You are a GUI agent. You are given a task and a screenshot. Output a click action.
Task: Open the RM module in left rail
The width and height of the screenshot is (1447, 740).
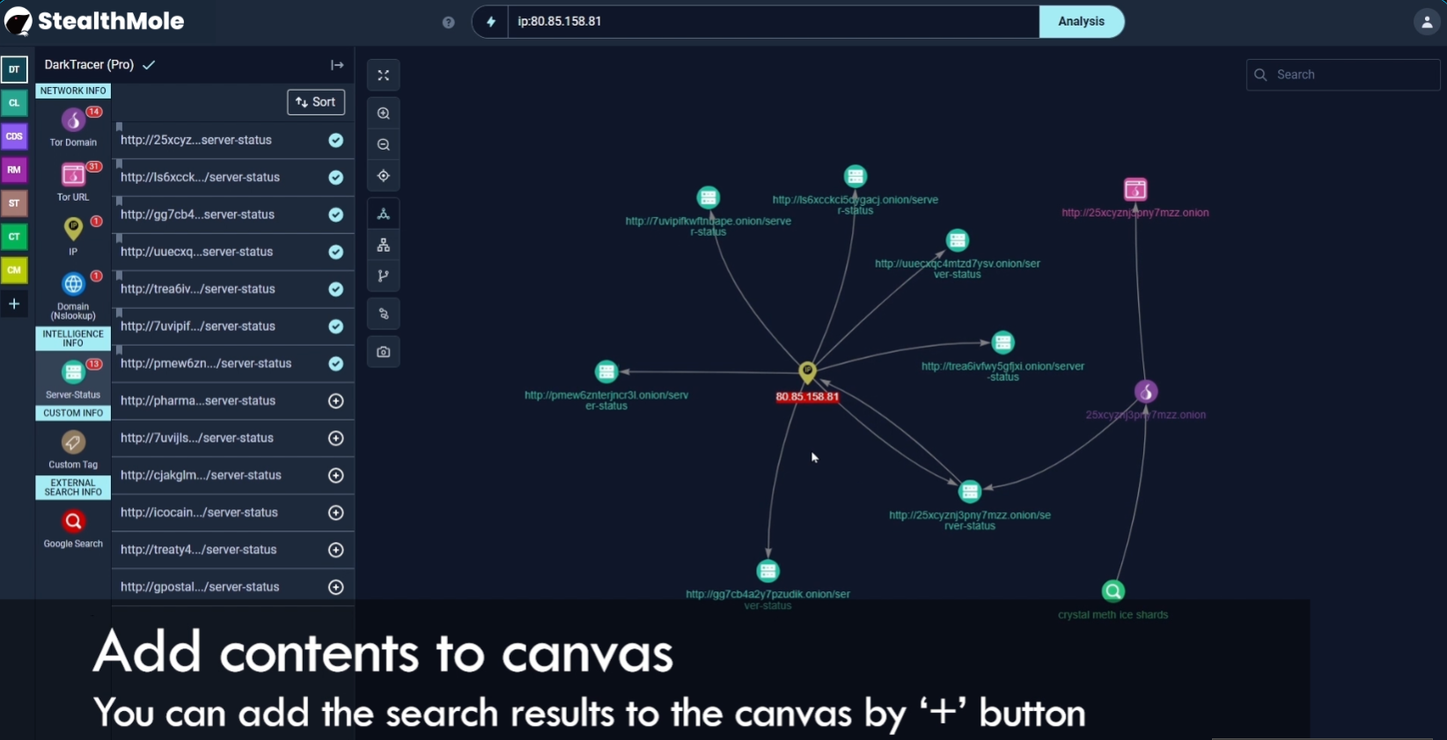point(14,170)
